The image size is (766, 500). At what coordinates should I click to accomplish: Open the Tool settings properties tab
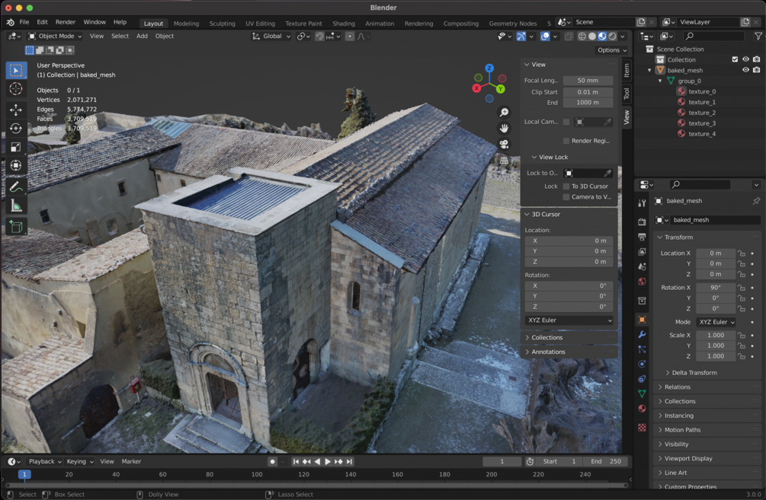pos(642,203)
